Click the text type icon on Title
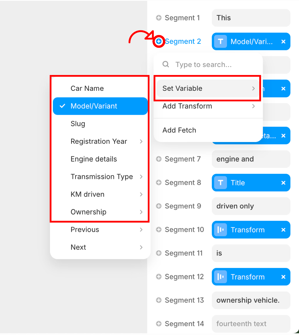Screen dimensions: 299x335 click(220, 183)
